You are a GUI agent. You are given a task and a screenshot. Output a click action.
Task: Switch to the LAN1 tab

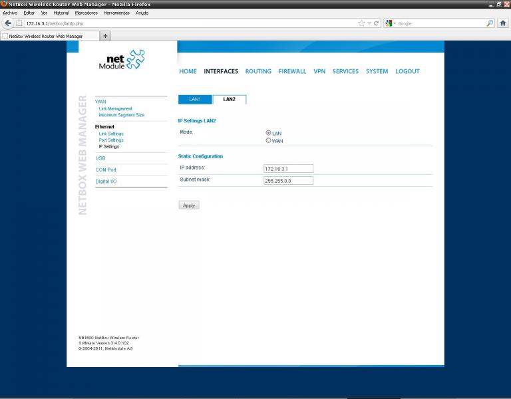[195, 99]
